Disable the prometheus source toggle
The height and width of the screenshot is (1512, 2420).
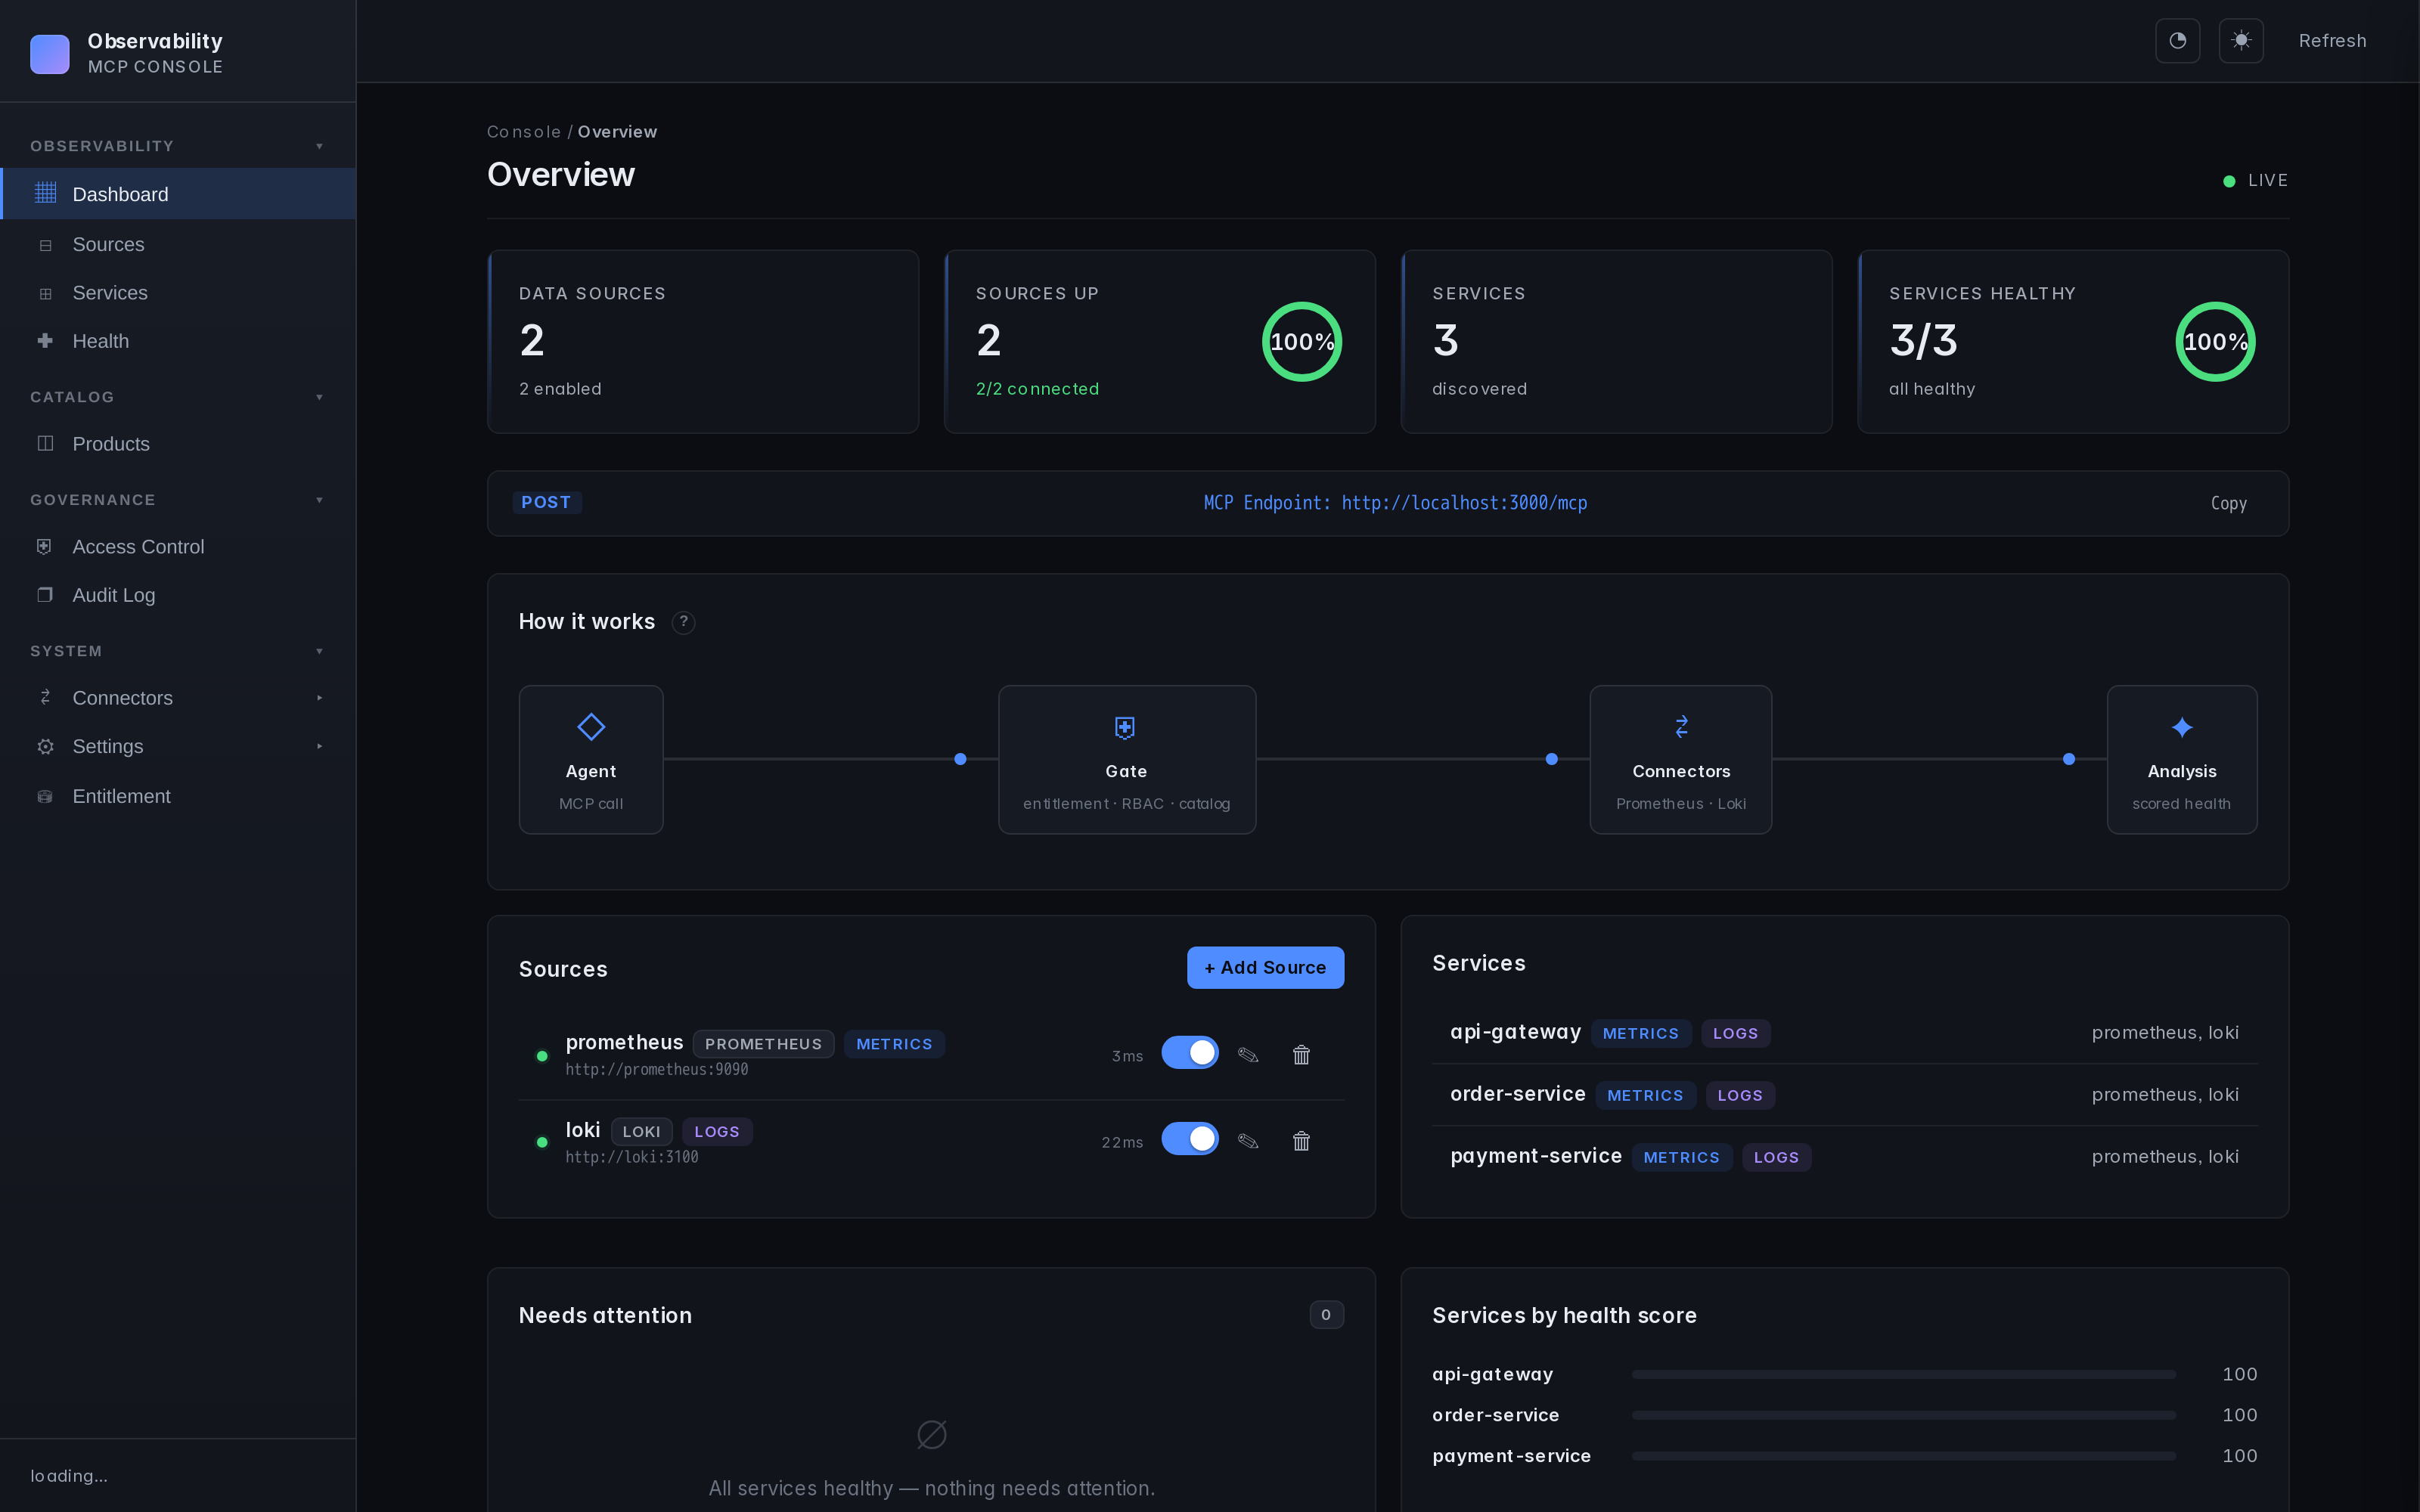click(x=1190, y=1052)
